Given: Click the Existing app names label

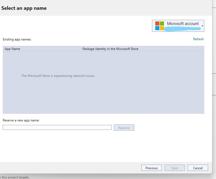Looking at the screenshot, I should tap(17, 39).
